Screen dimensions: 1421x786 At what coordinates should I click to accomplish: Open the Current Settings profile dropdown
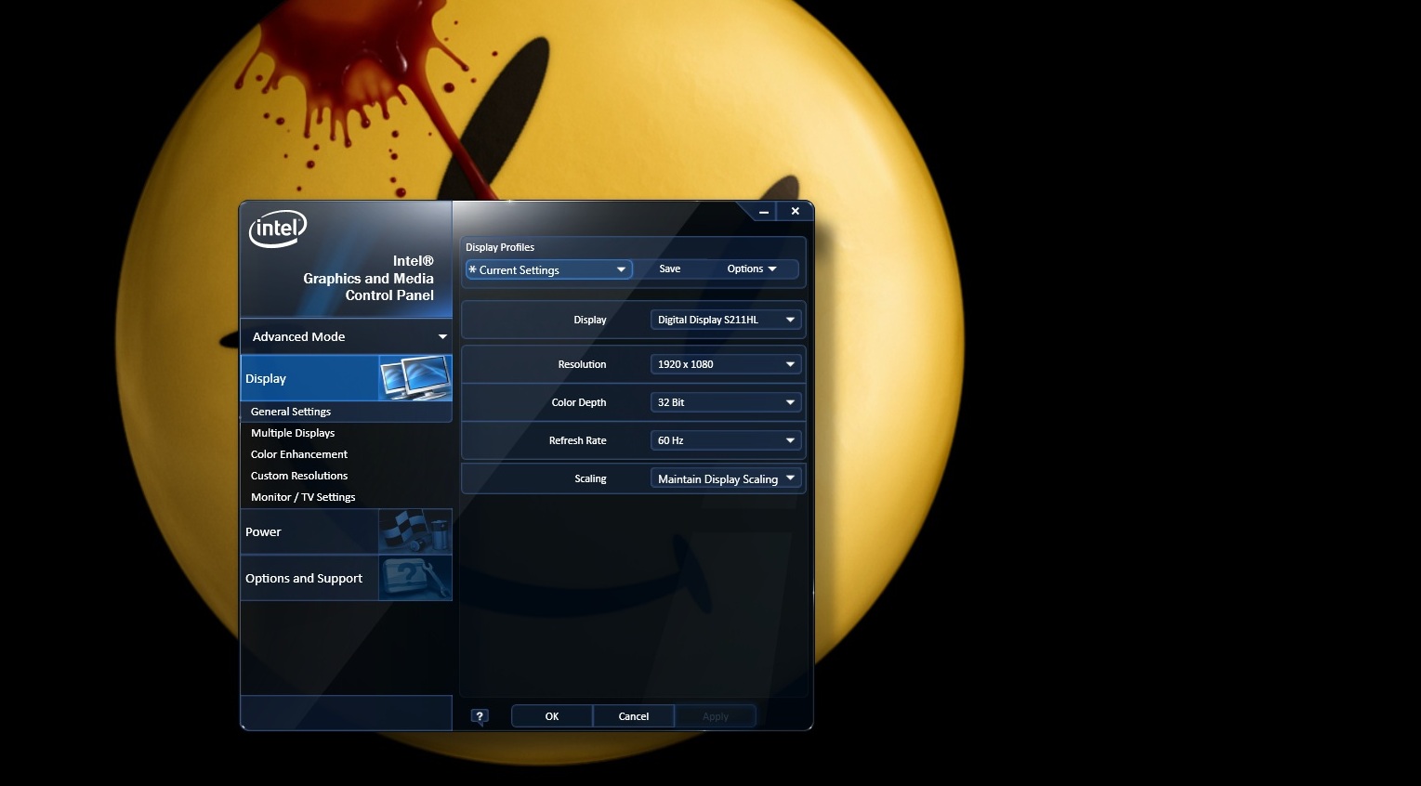[x=548, y=269]
